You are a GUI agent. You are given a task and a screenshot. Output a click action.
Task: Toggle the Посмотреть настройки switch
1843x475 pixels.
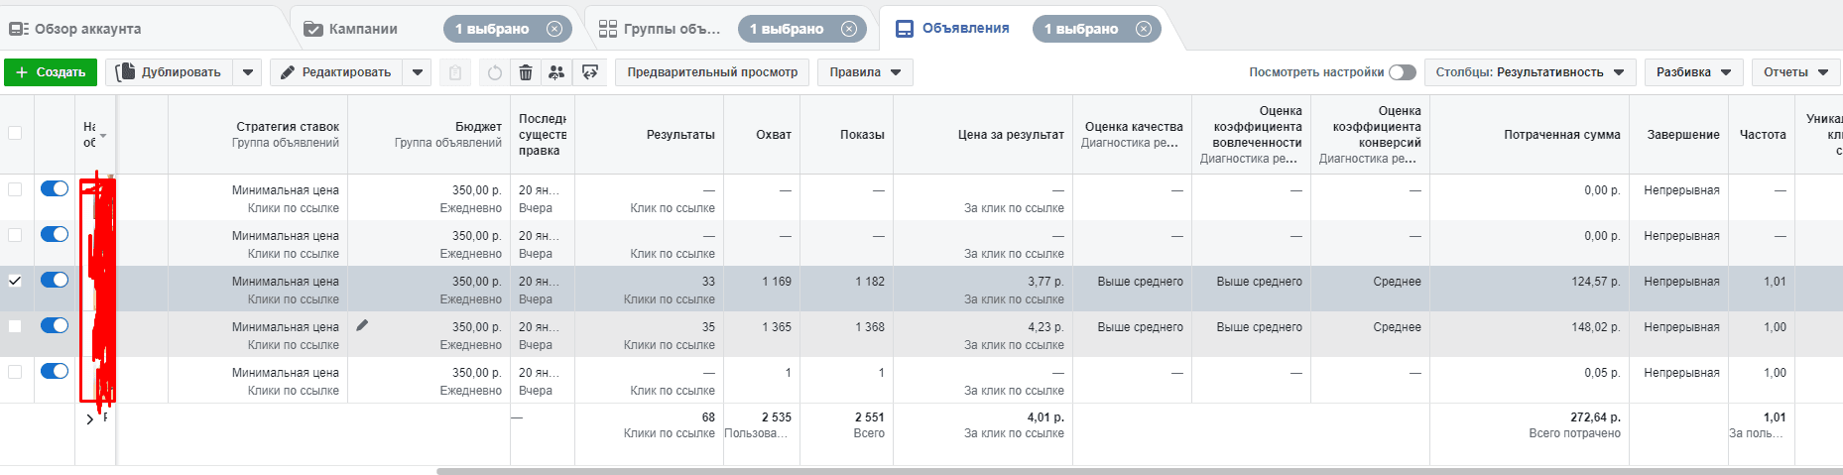coord(1402,72)
